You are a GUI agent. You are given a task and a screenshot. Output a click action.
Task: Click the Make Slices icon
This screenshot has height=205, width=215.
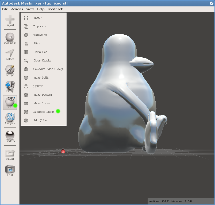click(x=26, y=103)
